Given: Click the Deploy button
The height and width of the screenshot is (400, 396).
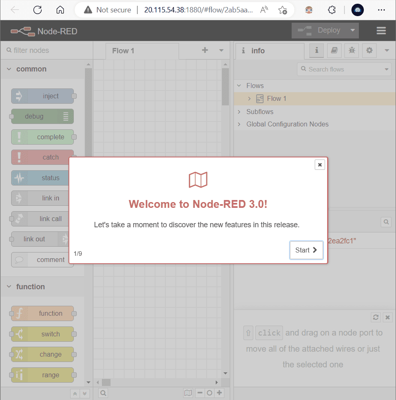Looking at the screenshot, I should (319, 30).
